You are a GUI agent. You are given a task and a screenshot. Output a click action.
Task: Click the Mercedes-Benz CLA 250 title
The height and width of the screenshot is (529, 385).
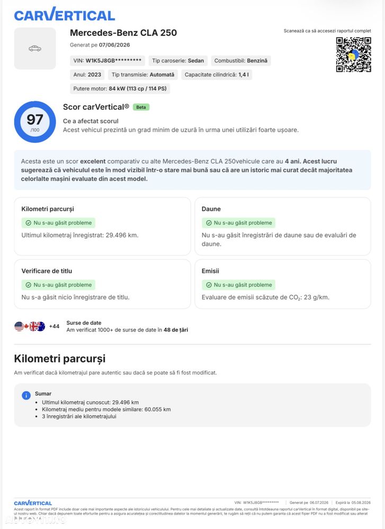pyautogui.click(x=123, y=33)
